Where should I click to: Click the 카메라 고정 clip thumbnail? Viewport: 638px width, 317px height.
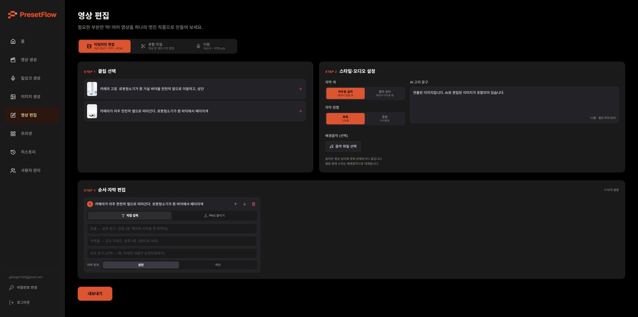pos(92,89)
